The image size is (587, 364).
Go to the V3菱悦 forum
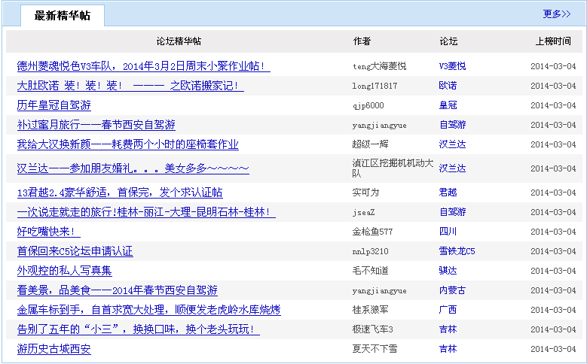point(452,66)
